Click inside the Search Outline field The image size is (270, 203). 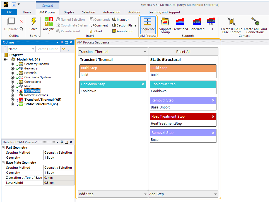pos(47,49)
